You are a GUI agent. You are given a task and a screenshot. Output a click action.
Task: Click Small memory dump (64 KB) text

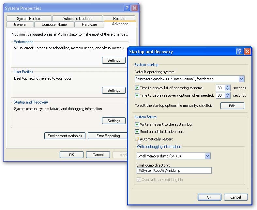[x=159, y=156]
